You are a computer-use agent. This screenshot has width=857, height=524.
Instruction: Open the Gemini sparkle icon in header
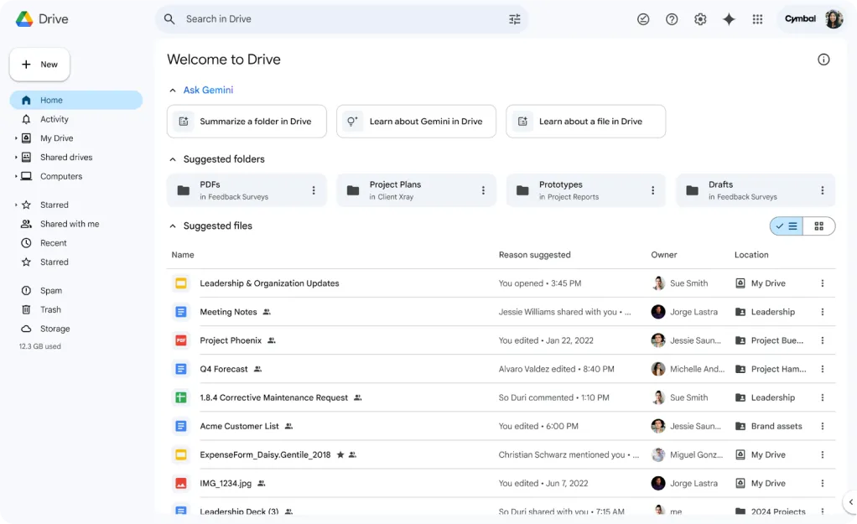pos(729,19)
